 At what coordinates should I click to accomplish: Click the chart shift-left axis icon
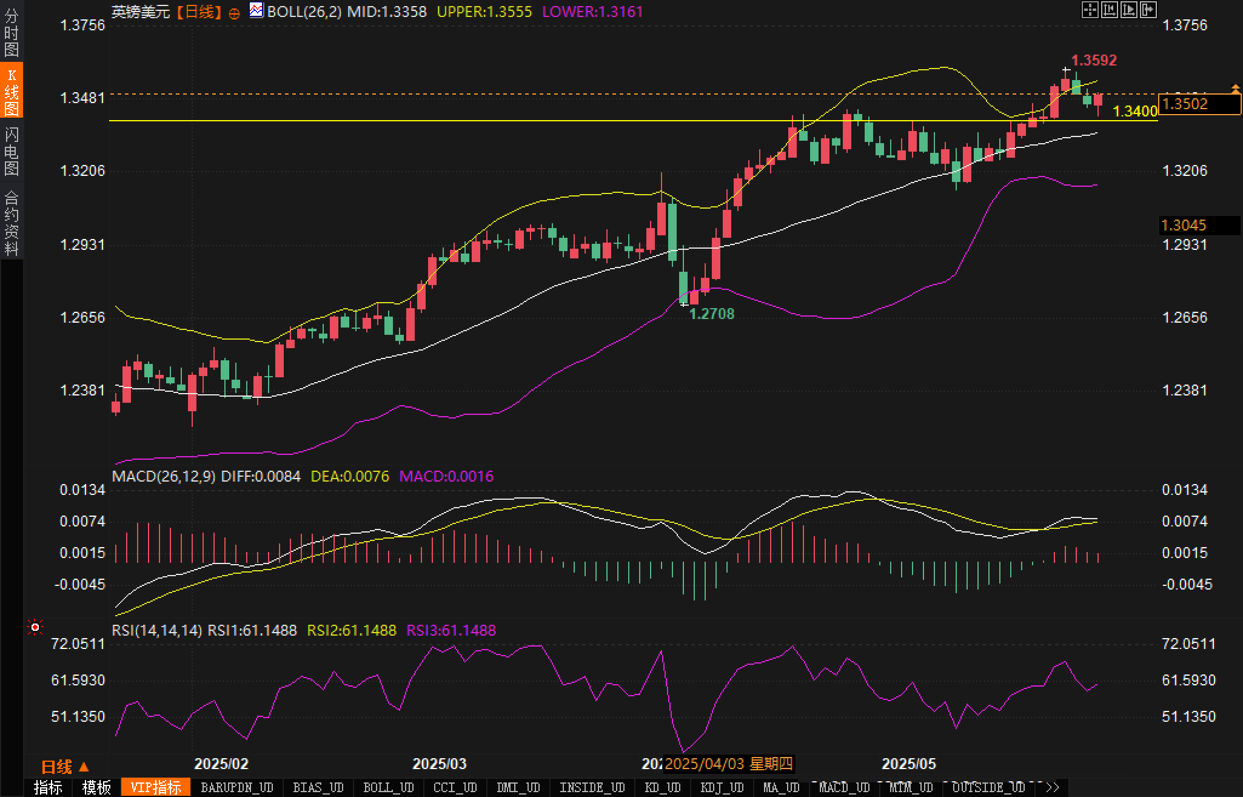click(x=1109, y=10)
